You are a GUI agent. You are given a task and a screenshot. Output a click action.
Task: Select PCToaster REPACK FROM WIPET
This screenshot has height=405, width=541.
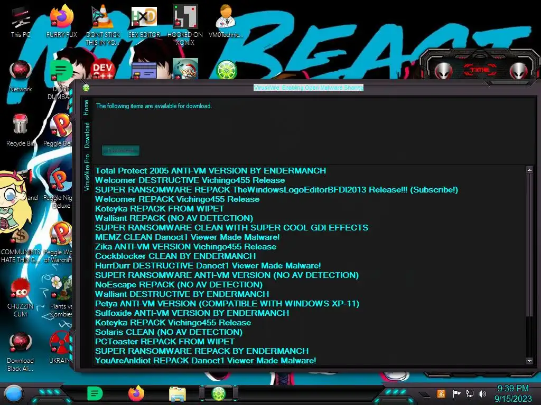pos(165,342)
